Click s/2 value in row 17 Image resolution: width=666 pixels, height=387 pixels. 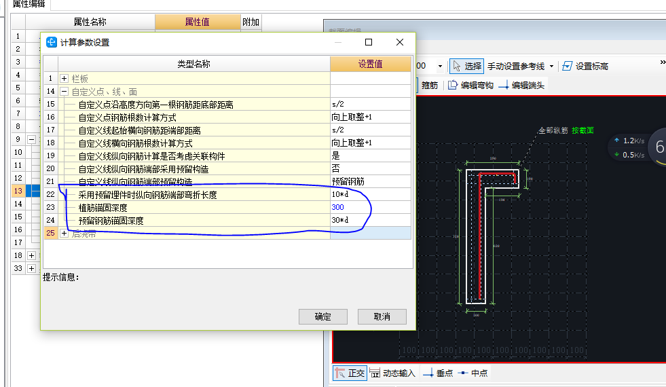click(x=371, y=130)
